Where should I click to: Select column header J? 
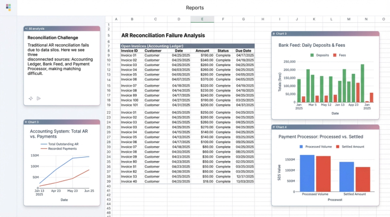click(297, 19)
